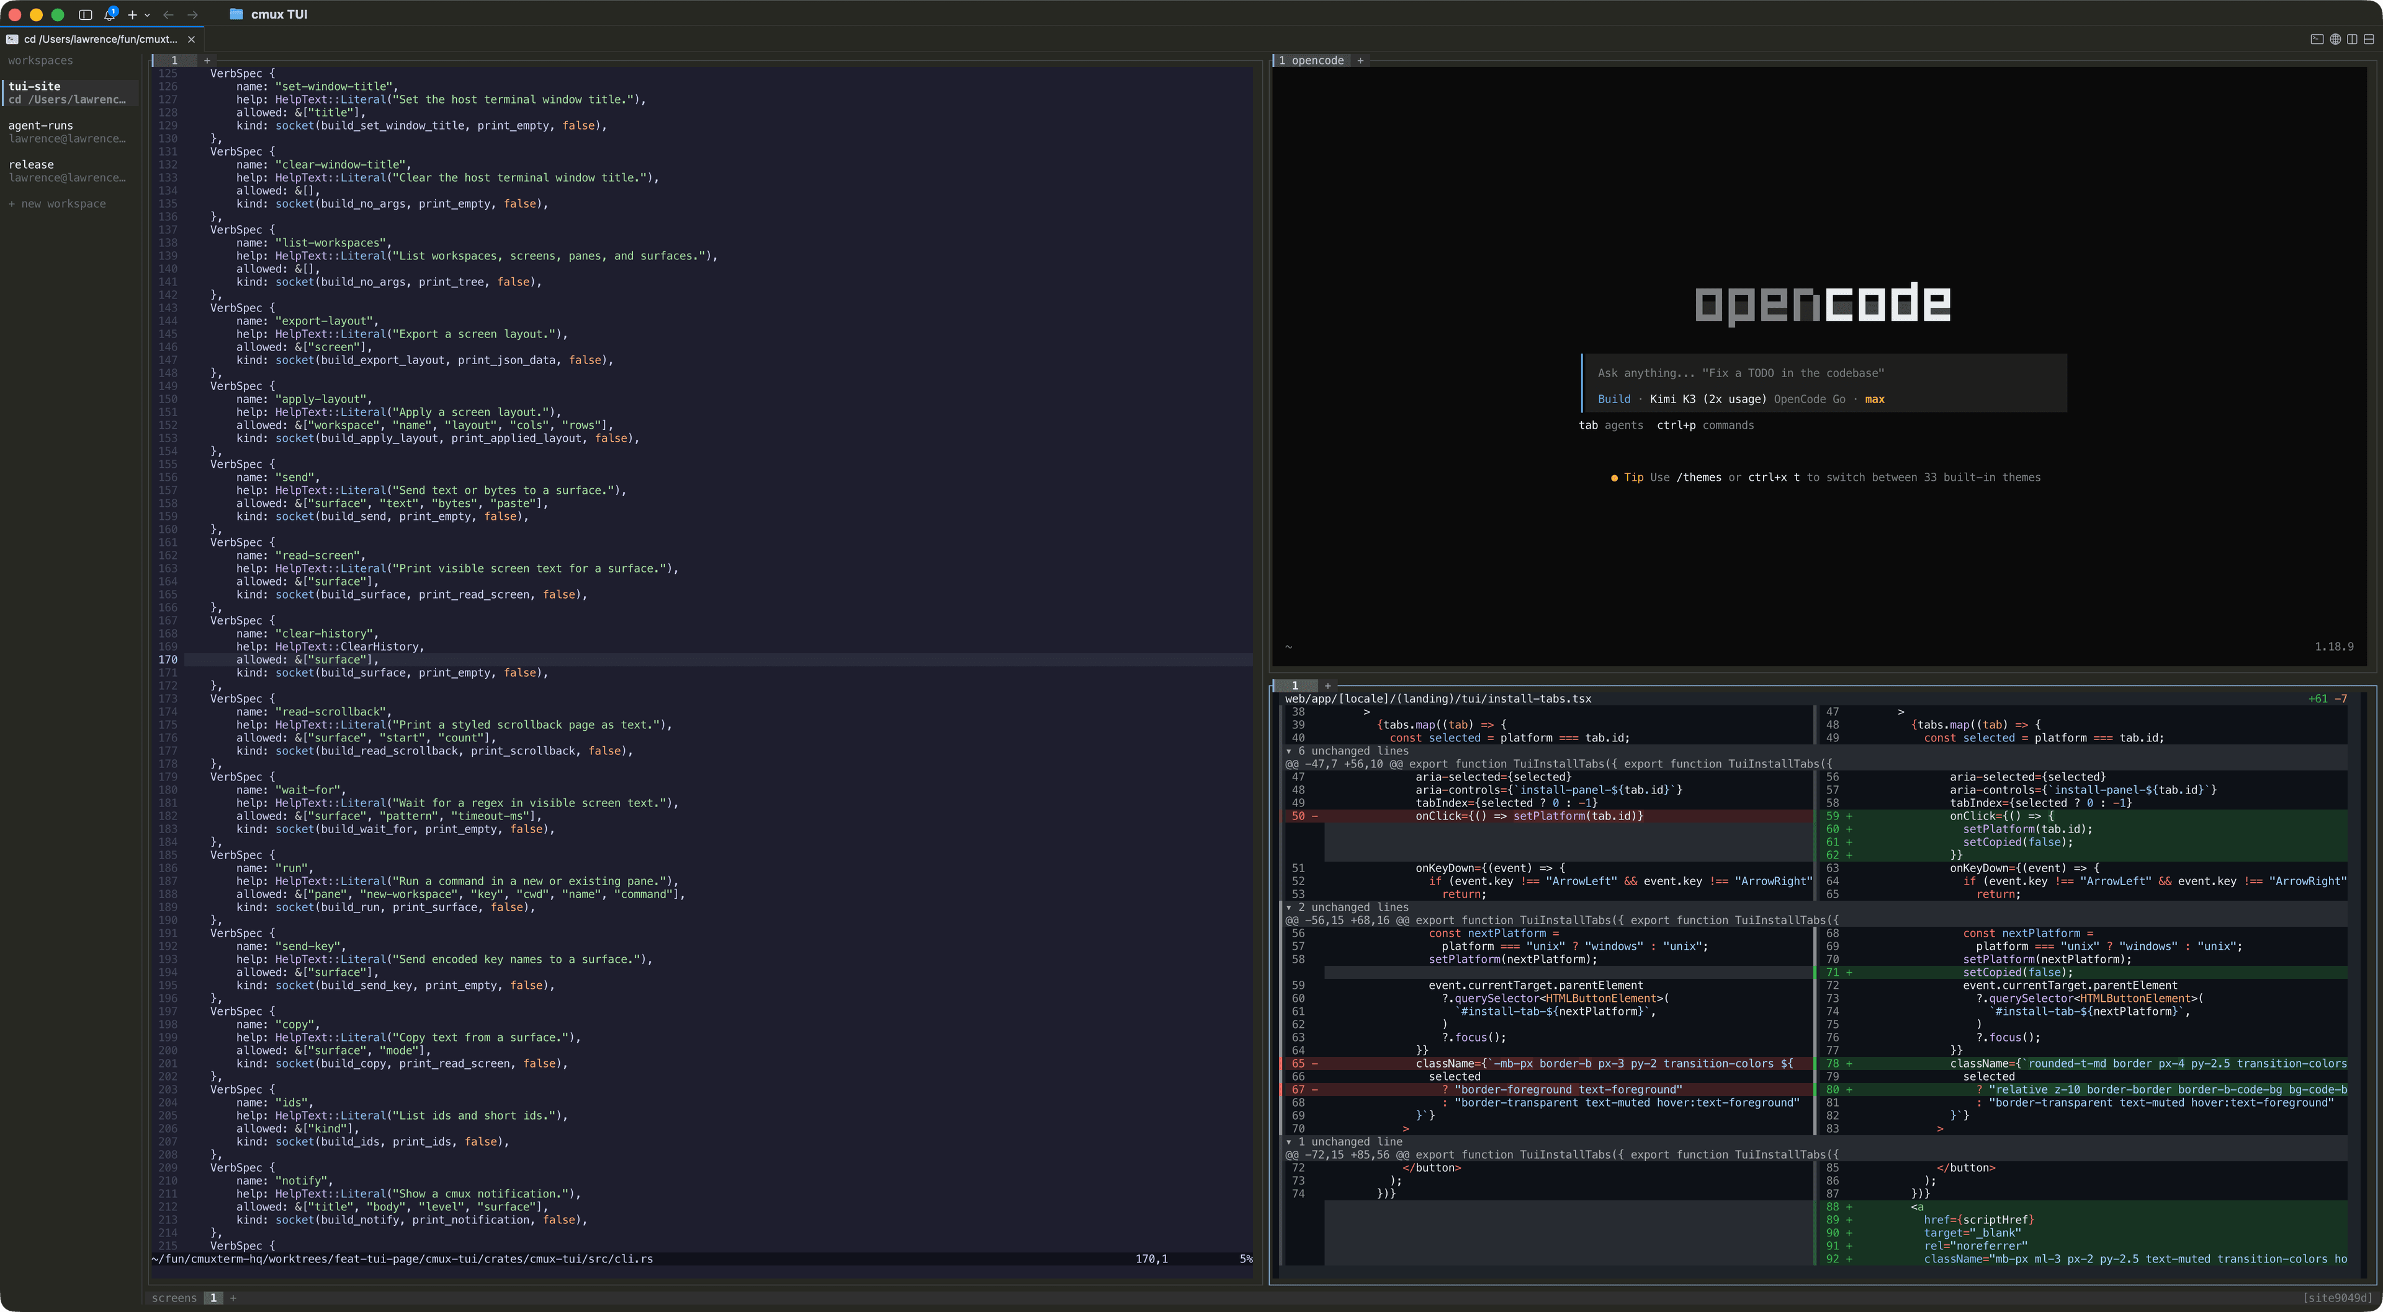Screen dimensions: 2383x1312
Task: Click the cli.rs file path status line
Action: coord(402,1259)
